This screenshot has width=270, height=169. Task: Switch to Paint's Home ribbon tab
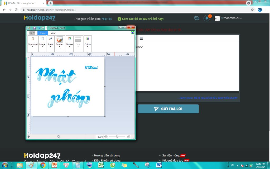click(x=43, y=33)
